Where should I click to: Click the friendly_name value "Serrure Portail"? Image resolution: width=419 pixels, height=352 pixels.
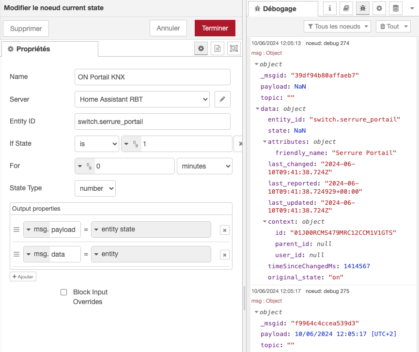click(364, 153)
